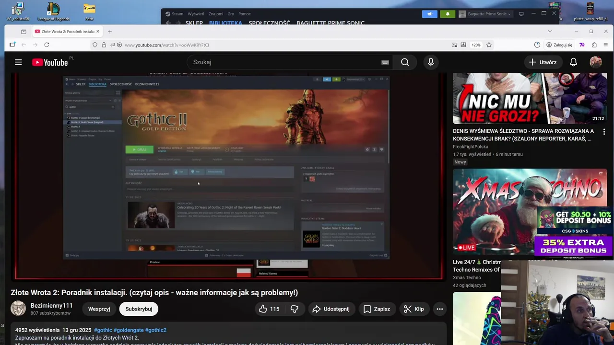The width and height of the screenshot is (614, 345).
Task: Create a clip with the Klip button
Action: (x=414, y=309)
